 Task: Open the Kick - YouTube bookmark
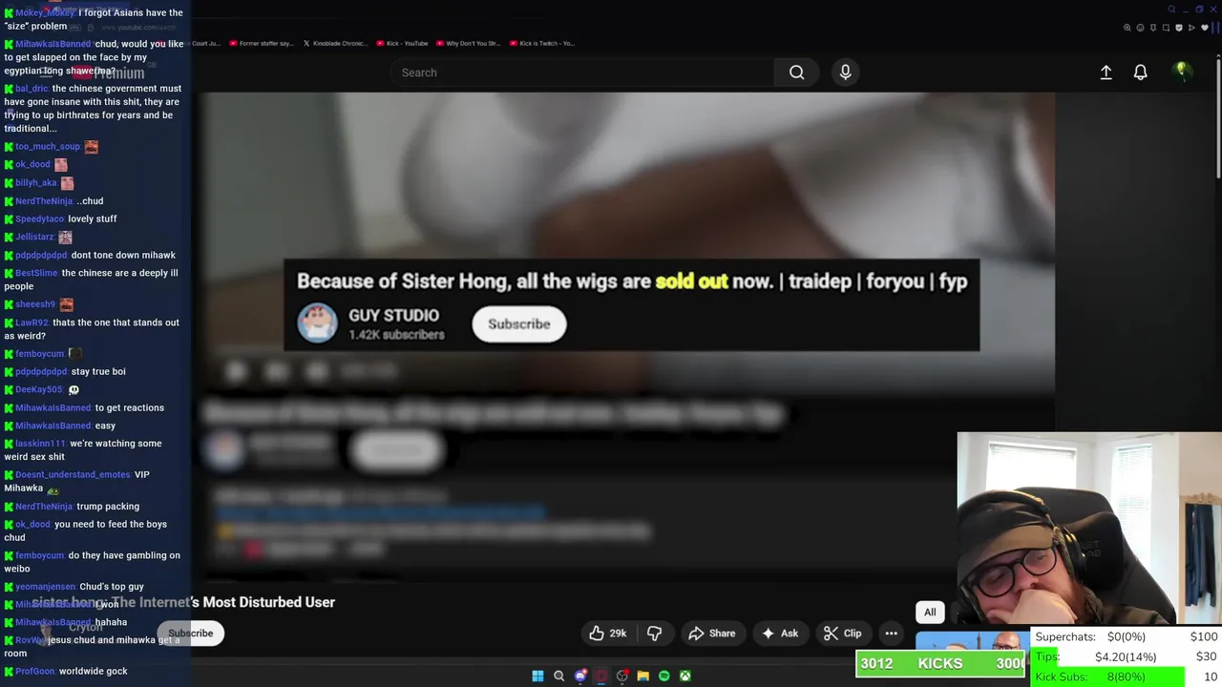click(402, 43)
